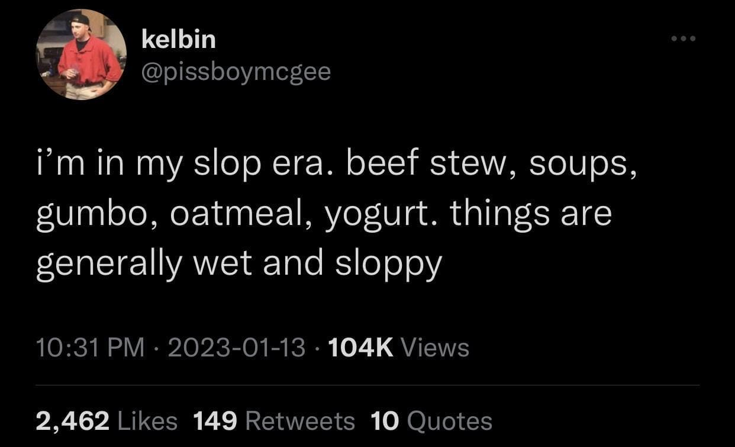
Task: Open the Quotes list label
Action: 450,421
